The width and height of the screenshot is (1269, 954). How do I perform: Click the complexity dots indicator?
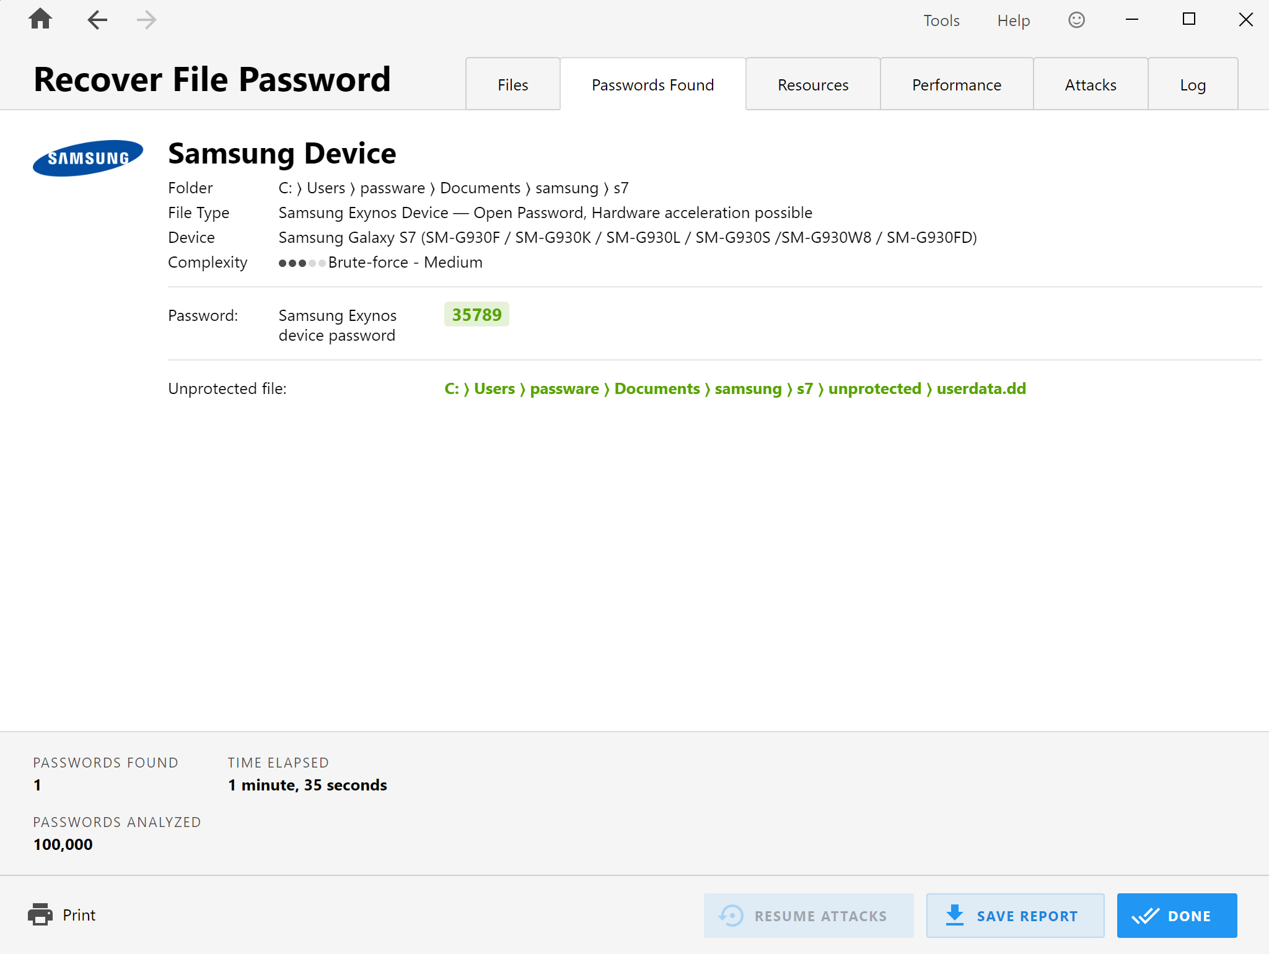coord(302,263)
